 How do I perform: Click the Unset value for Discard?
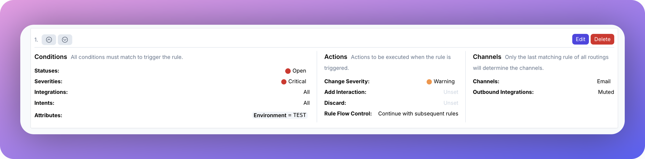451,103
